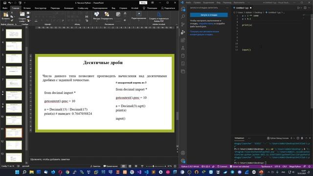Open the Редактирование group dropdown
Viewport: 313px width, 176px height.
pyautogui.click(x=139, y=16)
